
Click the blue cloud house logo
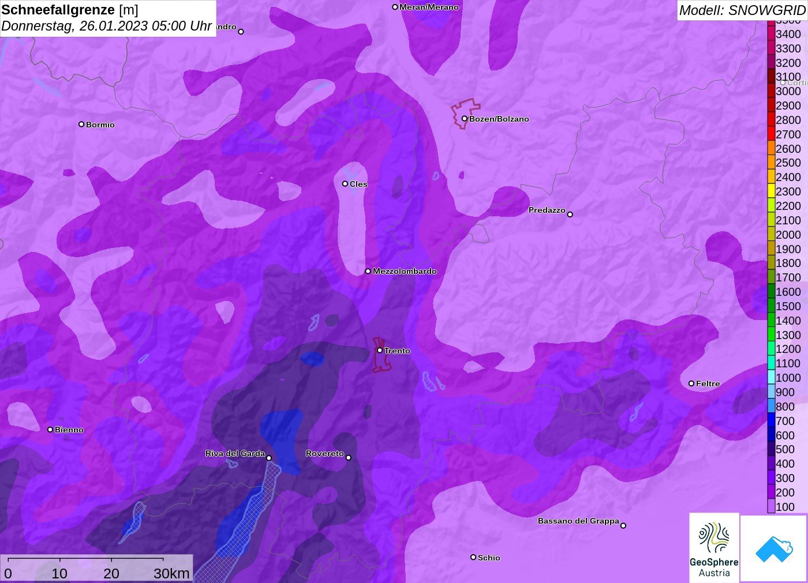[x=774, y=548]
